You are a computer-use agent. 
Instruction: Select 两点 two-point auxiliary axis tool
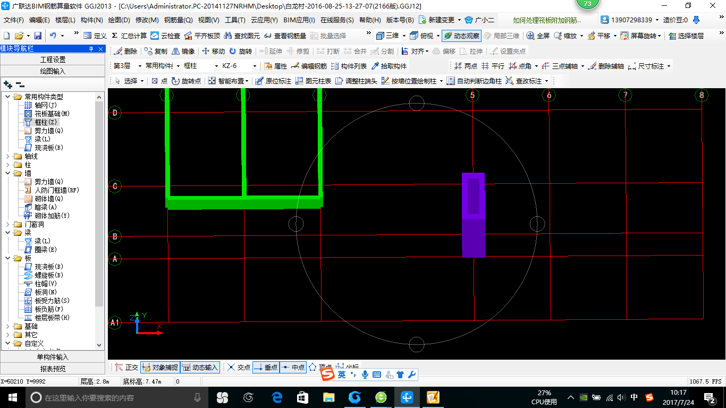point(466,66)
